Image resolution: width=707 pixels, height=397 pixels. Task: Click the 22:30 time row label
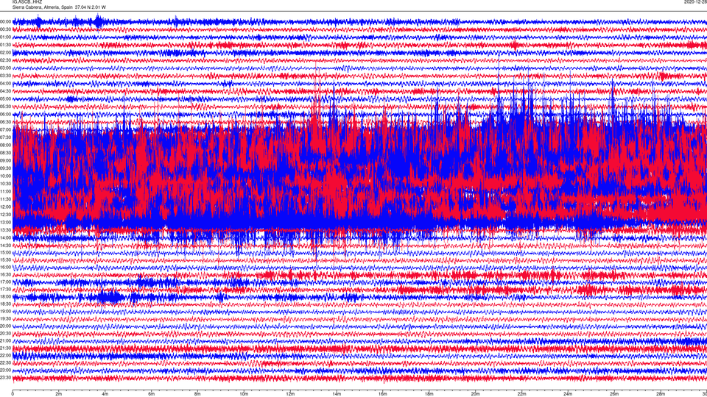click(6, 362)
